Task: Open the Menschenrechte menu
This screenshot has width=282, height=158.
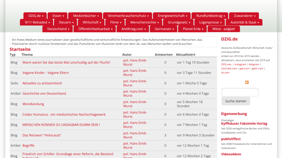Action: [145, 23]
